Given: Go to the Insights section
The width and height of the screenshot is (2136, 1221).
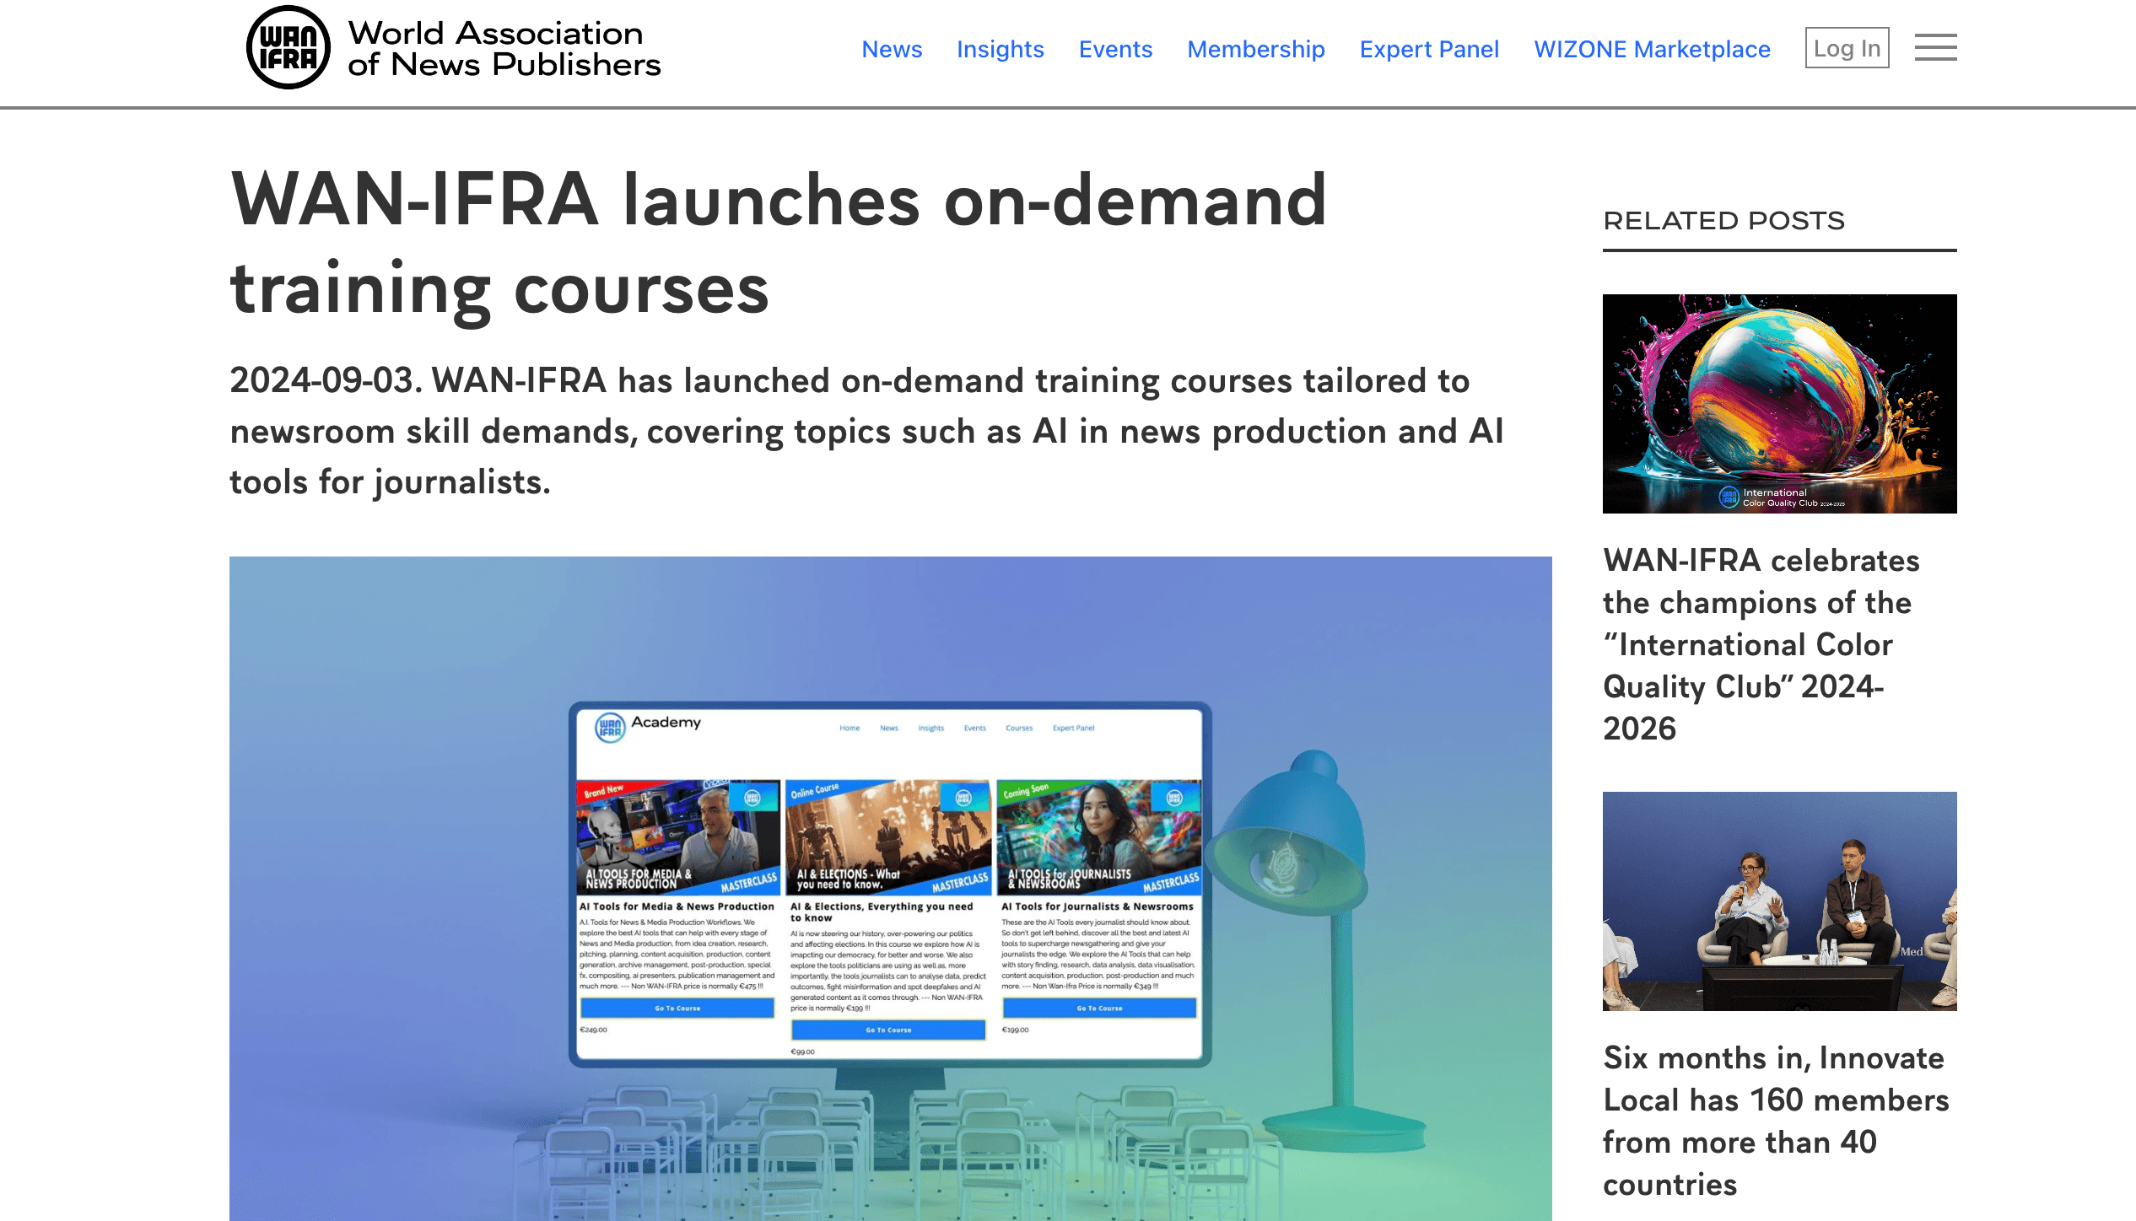Looking at the screenshot, I should (1000, 49).
